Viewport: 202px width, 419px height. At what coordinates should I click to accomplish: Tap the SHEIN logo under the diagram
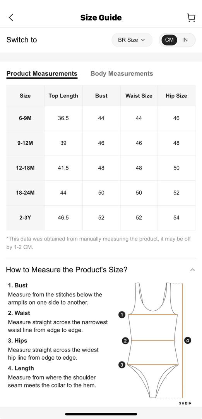[185, 403]
